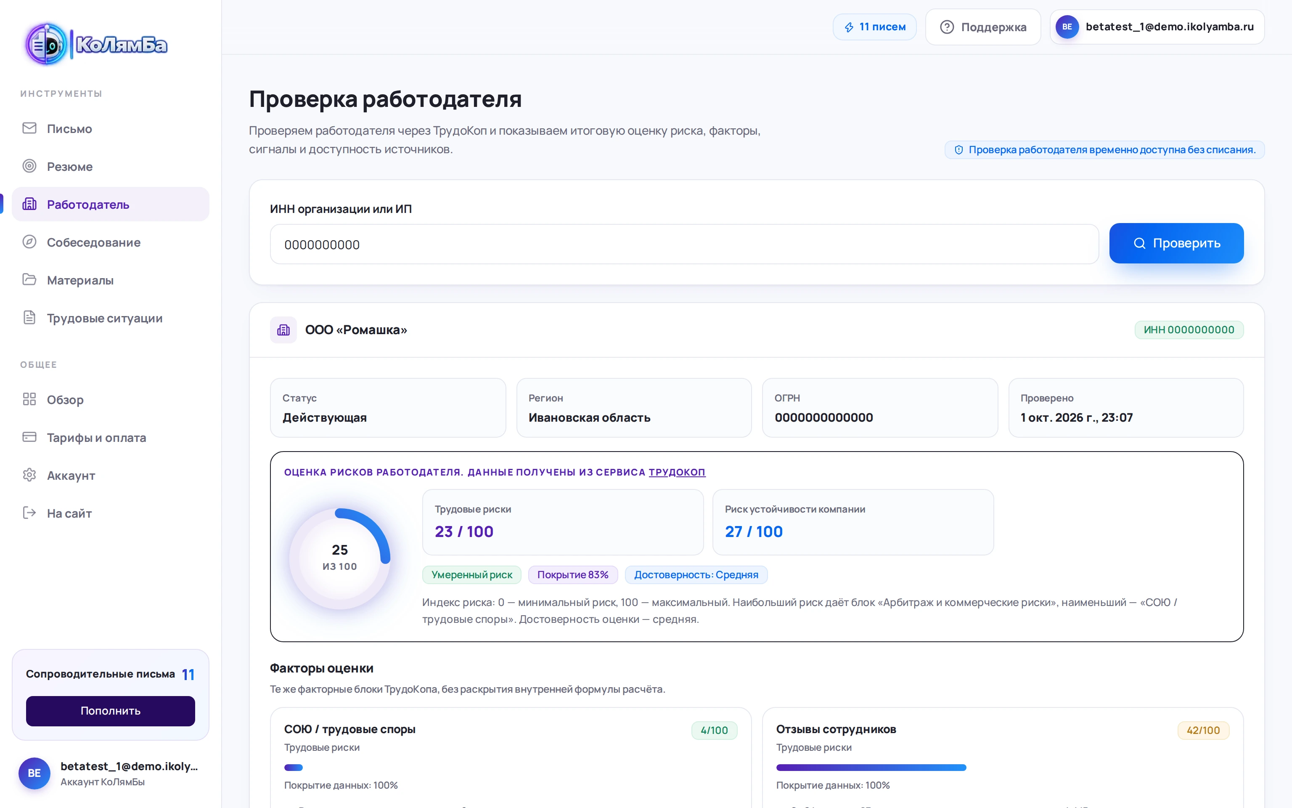Click the envelope icon beside Письмо

[29, 128]
